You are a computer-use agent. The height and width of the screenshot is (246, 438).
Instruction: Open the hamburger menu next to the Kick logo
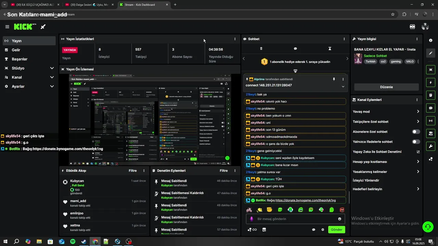coord(7,27)
